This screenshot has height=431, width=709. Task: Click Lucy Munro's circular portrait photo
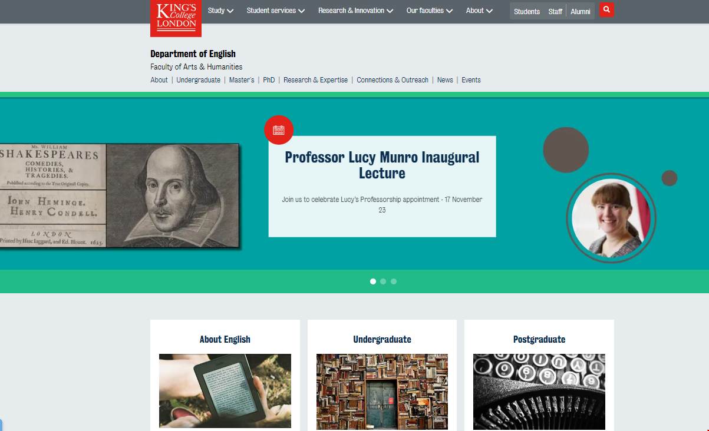pyautogui.click(x=611, y=218)
